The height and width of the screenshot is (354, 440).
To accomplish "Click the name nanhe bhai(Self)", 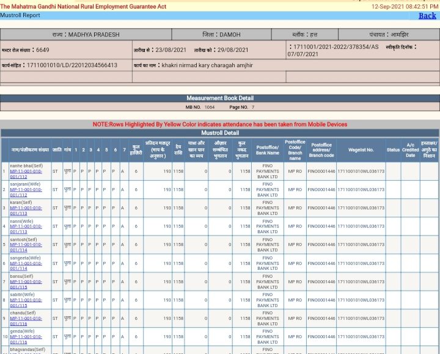I will (x=26, y=166).
